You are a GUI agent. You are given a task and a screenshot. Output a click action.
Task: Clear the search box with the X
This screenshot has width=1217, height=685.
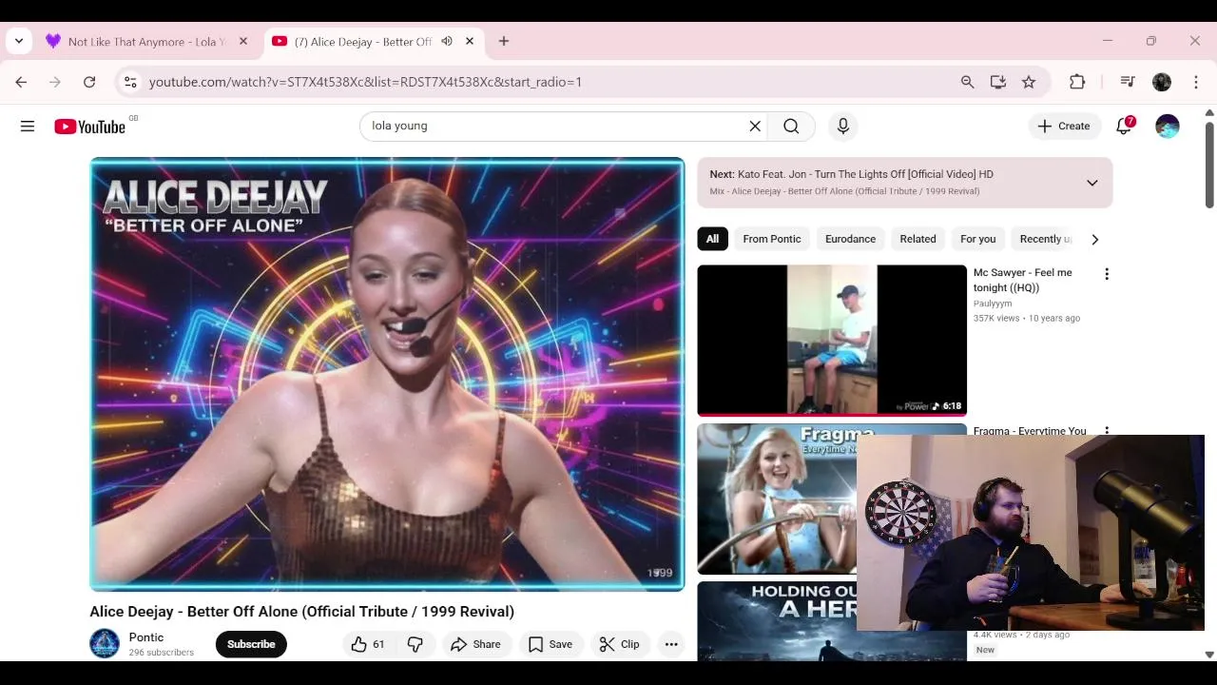(x=755, y=126)
